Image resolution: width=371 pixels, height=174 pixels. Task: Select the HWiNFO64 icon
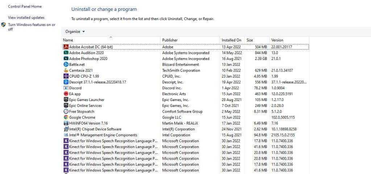click(x=66, y=123)
